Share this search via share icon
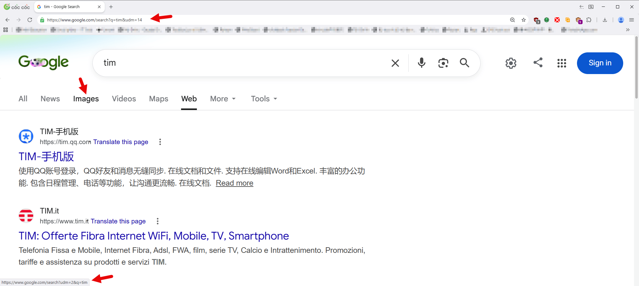This screenshot has height=286, width=639. (x=538, y=62)
